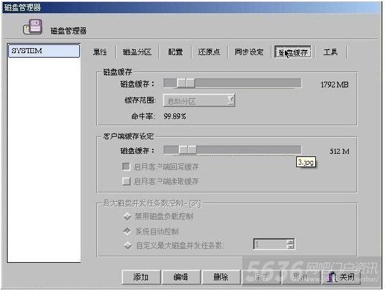Expand the 缓存范围 dropdown
This screenshot has height=290, width=385.
[x=231, y=100]
